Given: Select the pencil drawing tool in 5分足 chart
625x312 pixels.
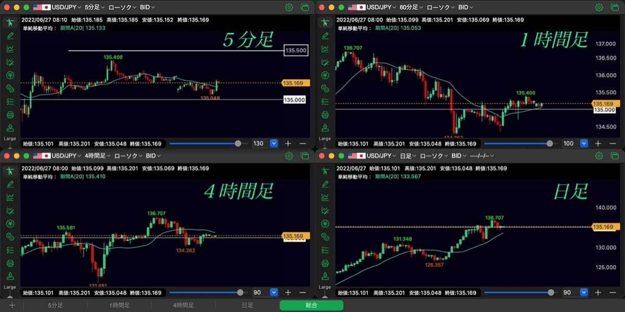Looking at the screenshot, I should [10, 35].
